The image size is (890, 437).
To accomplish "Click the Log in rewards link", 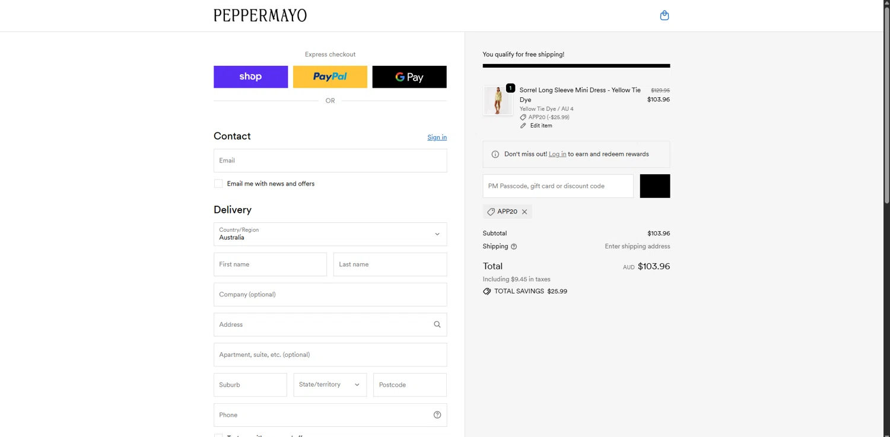I will tap(557, 154).
